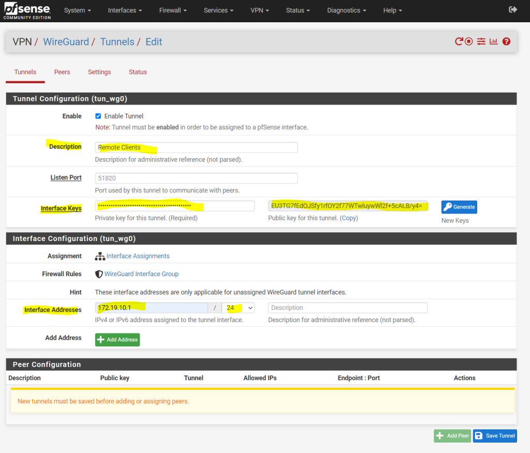Switch to the Tunnels tab
Viewport: 530px width, 453px height.
click(25, 72)
